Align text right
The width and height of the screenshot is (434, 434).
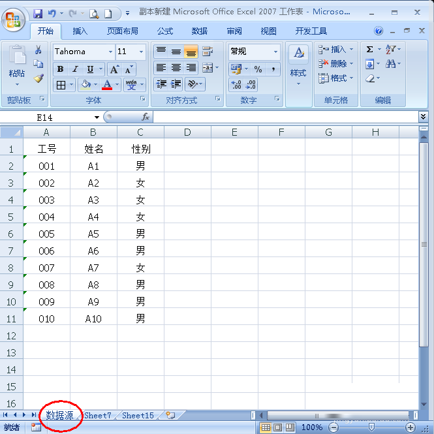191,68
